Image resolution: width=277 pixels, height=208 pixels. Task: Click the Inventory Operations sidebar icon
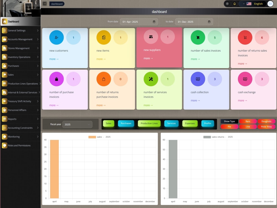(x=5, y=57)
